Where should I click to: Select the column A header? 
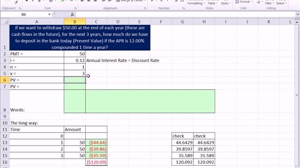coord(37,22)
